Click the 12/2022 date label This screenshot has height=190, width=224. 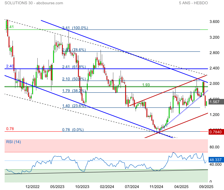[x=32, y=187]
